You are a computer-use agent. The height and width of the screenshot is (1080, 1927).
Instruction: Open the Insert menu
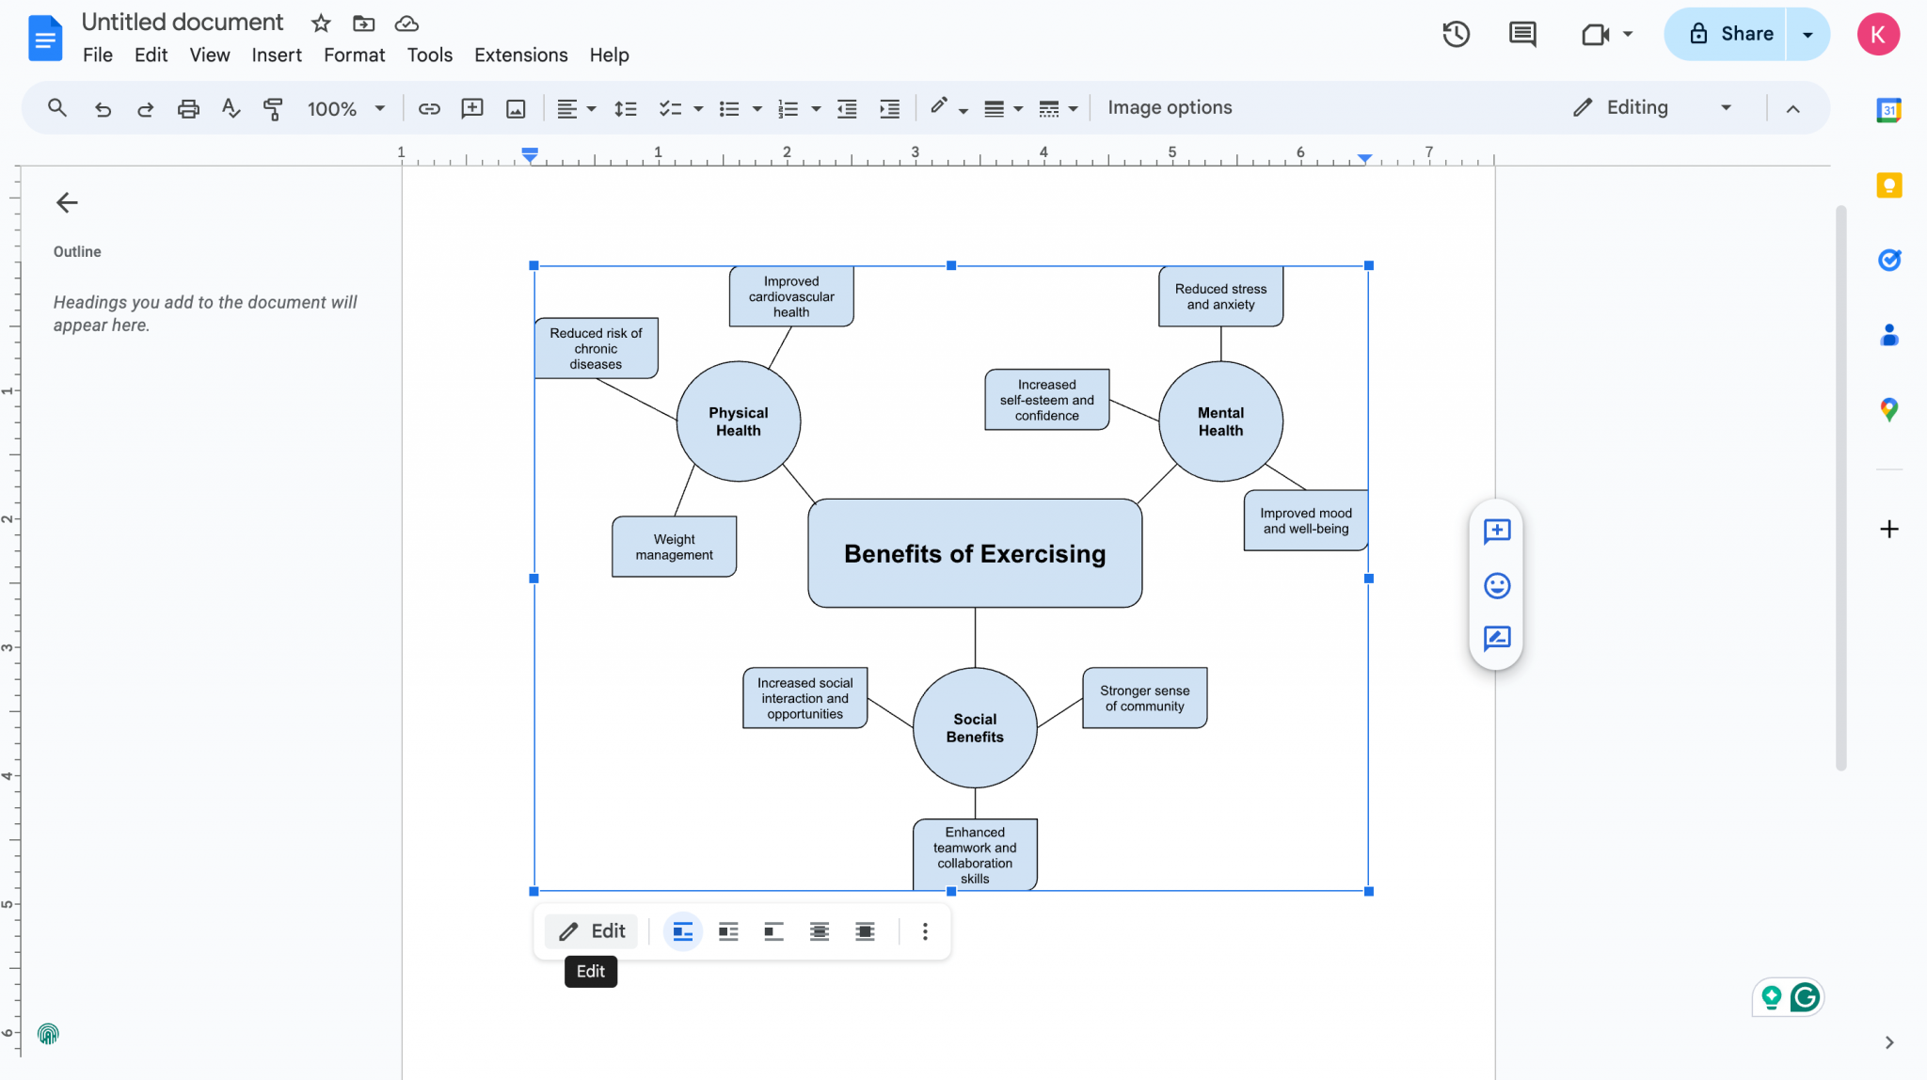tap(277, 55)
